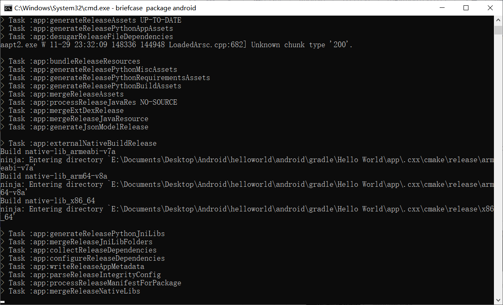This screenshot has height=305, width=503.
Task: Click the cmd.exe icon in title bar
Action: click(8, 8)
